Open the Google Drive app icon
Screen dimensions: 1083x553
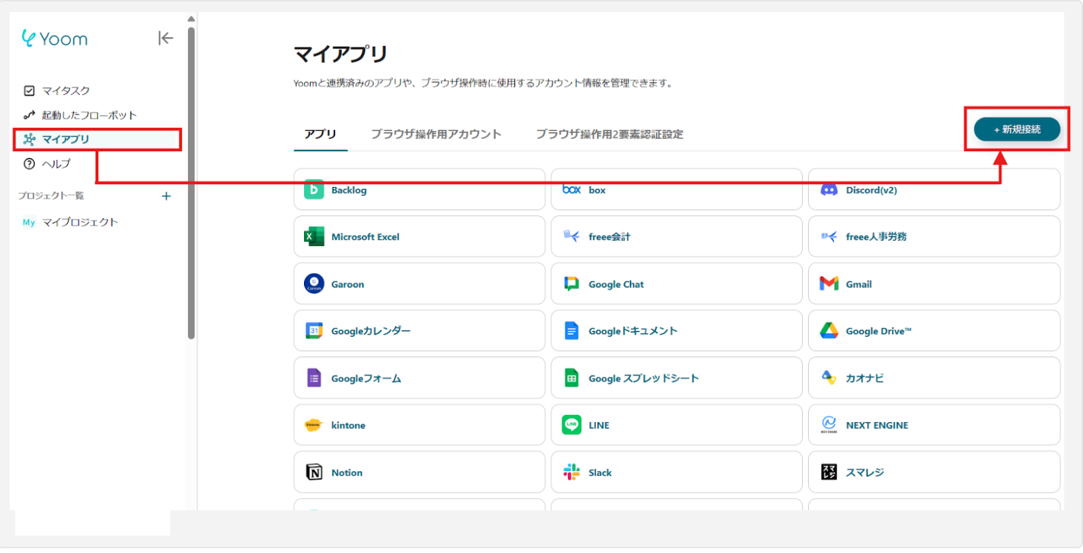[x=829, y=331]
